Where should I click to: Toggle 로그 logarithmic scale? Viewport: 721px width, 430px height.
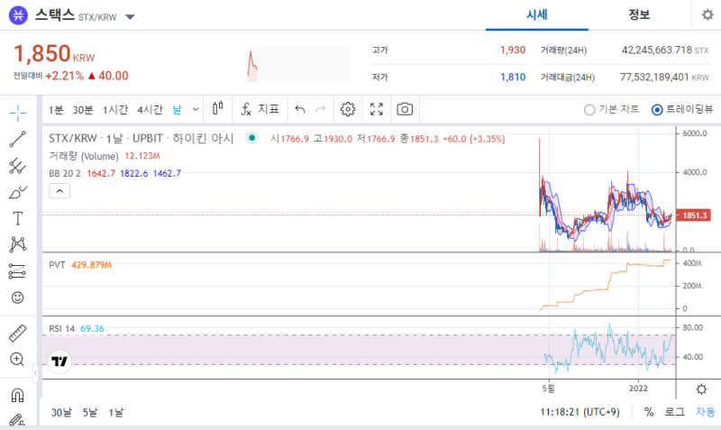tap(674, 412)
